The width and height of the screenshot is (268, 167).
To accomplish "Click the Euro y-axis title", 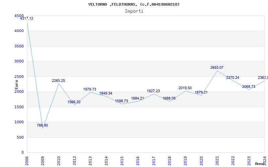I will pos(16,85).
